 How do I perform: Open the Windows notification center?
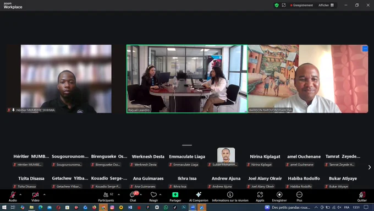click(x=366, y=207)
